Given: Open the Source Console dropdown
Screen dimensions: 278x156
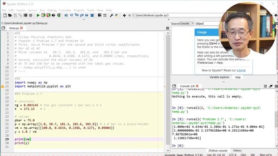Looking at the screenshot, I should 186,23.
